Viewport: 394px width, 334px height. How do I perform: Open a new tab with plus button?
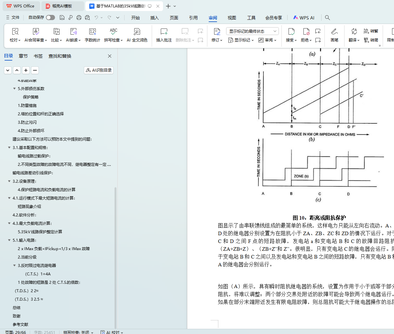pyautogui.click(x=168, y=6)
